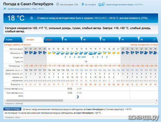Click tomorrow's cloudiness icon for hour 00

(132, 53)
